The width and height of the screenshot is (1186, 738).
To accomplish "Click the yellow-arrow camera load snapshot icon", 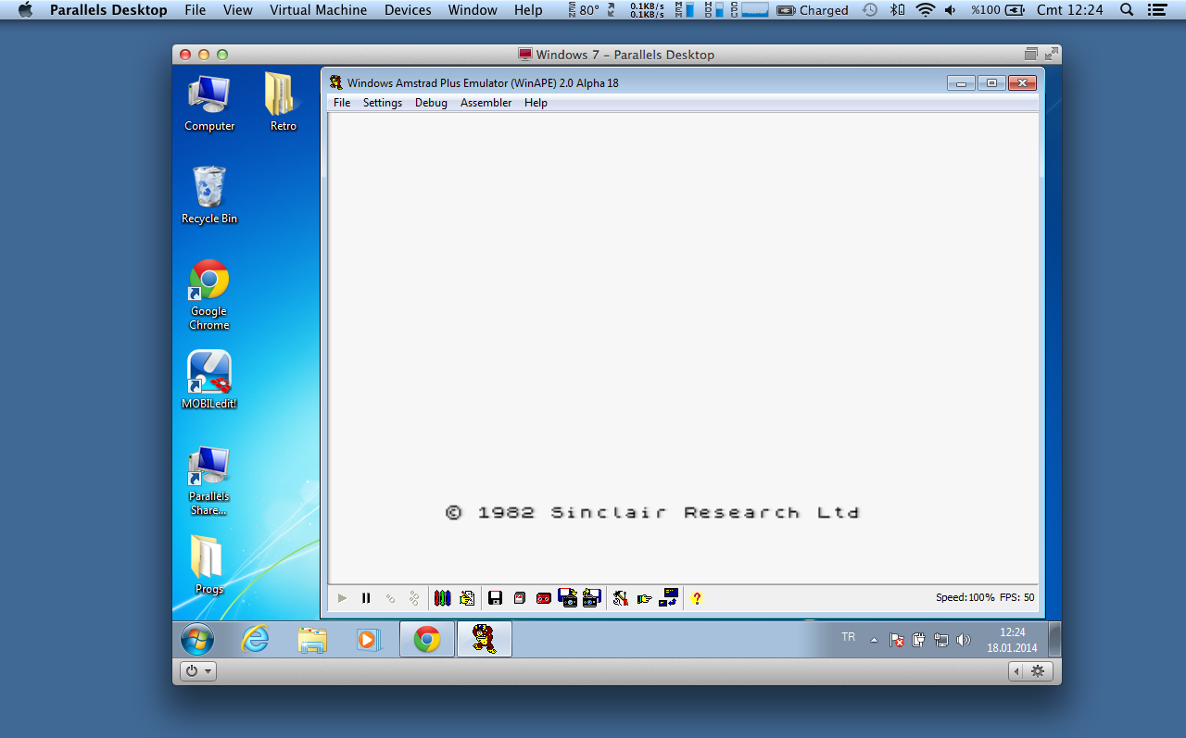I will (592, 598).
